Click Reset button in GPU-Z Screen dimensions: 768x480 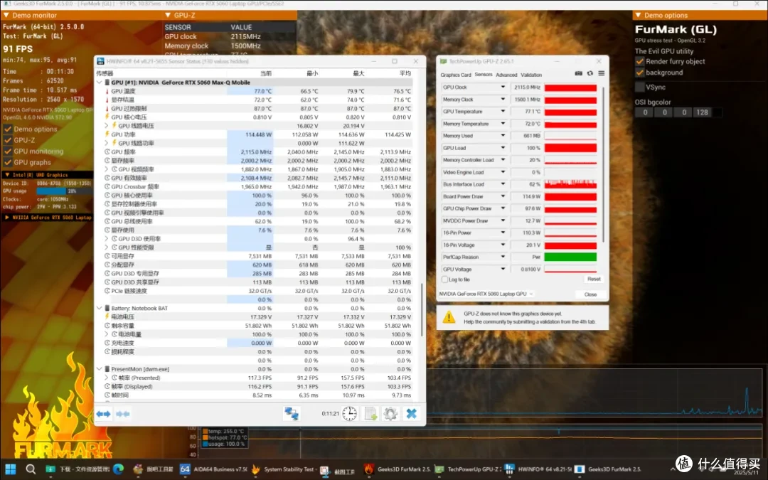(x=594, y=279)
